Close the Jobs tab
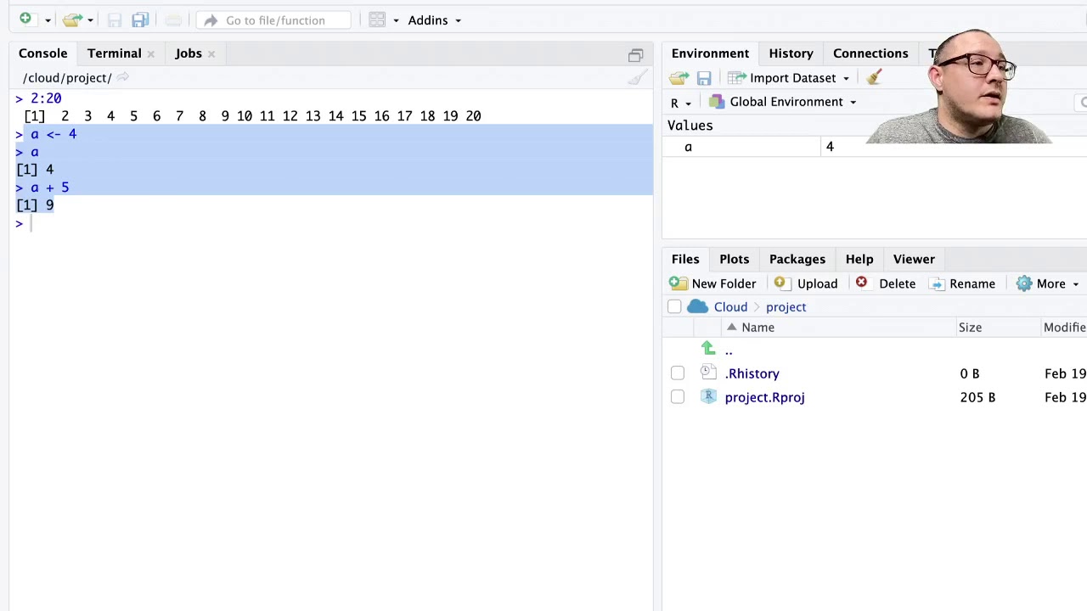 click(211, 54)
